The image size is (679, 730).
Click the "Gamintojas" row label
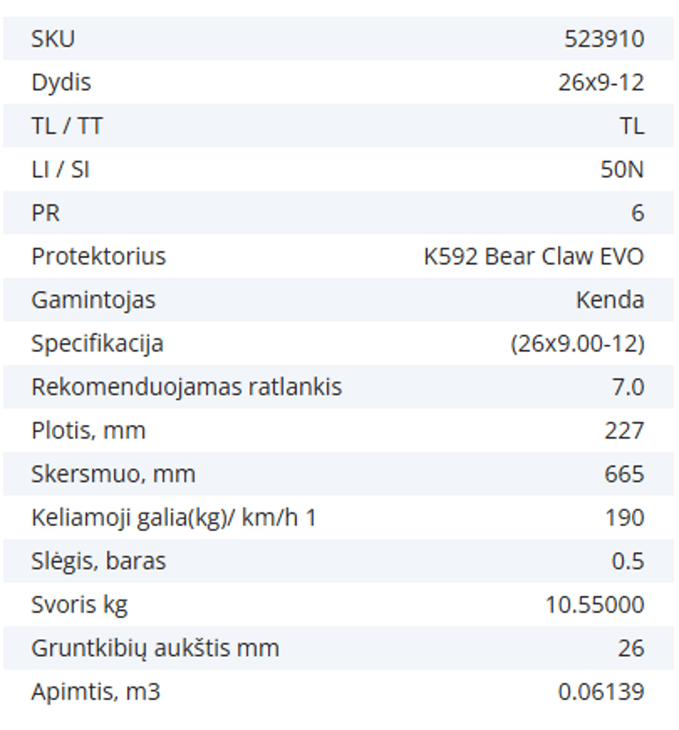[93, 300]
